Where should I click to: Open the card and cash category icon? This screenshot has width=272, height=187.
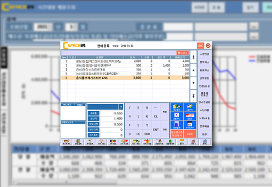click(x=136, y=142)
